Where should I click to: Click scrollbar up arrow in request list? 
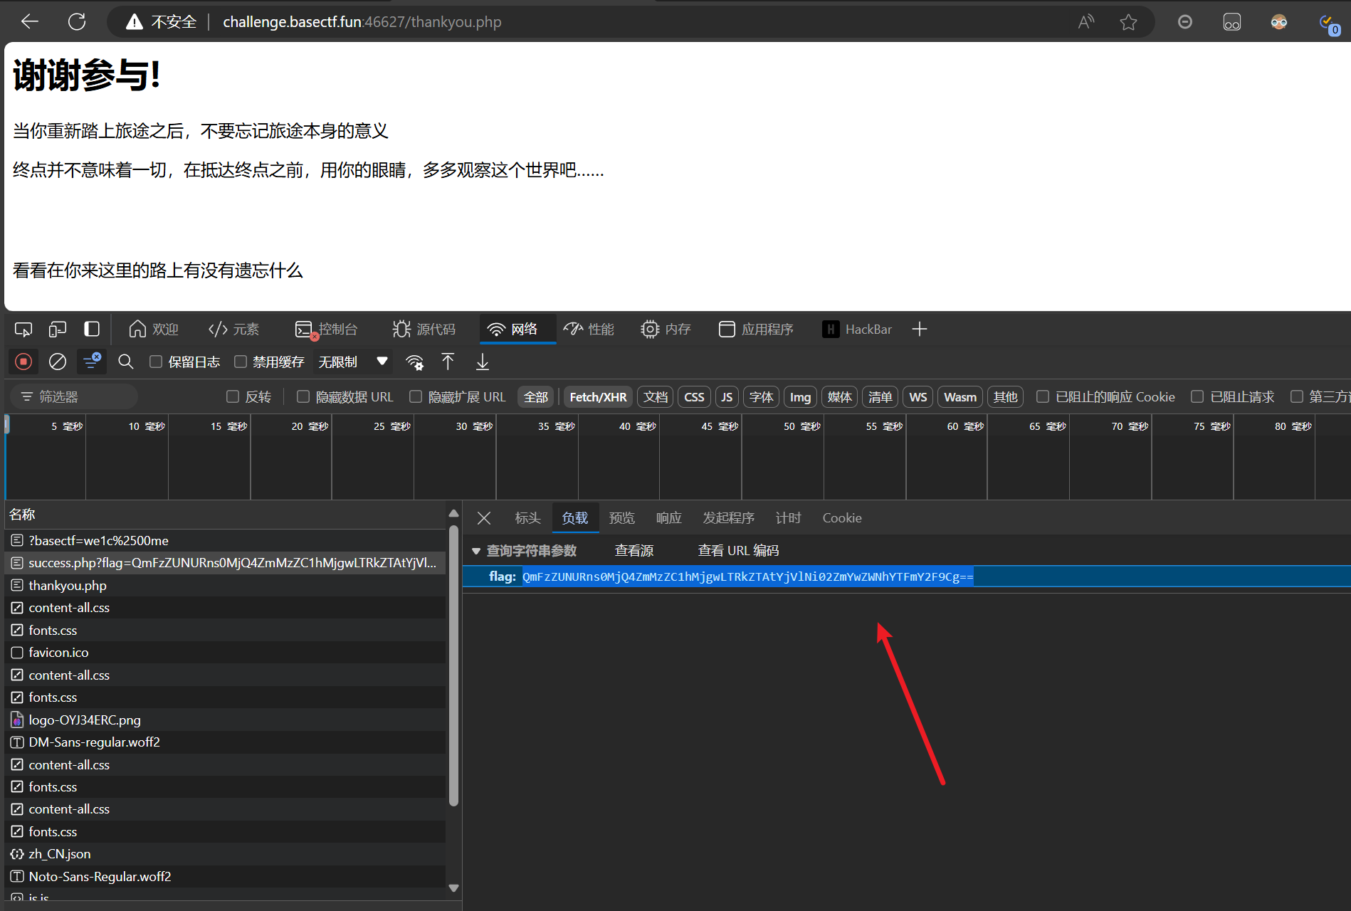pos(453,513)
